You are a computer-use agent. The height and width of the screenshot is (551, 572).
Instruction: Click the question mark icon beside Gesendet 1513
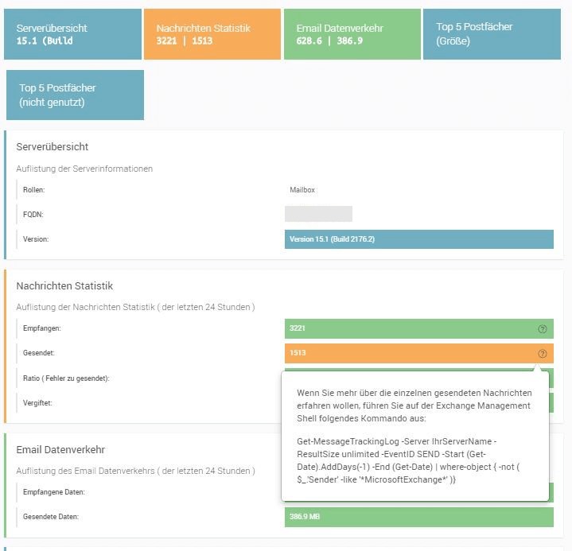[x=543, y=354]
